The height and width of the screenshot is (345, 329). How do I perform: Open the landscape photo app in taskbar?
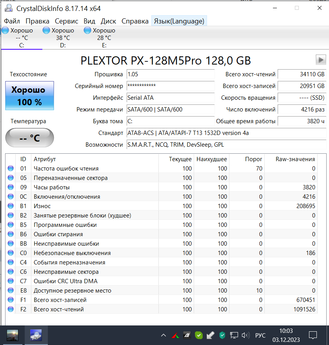(12, 335)
